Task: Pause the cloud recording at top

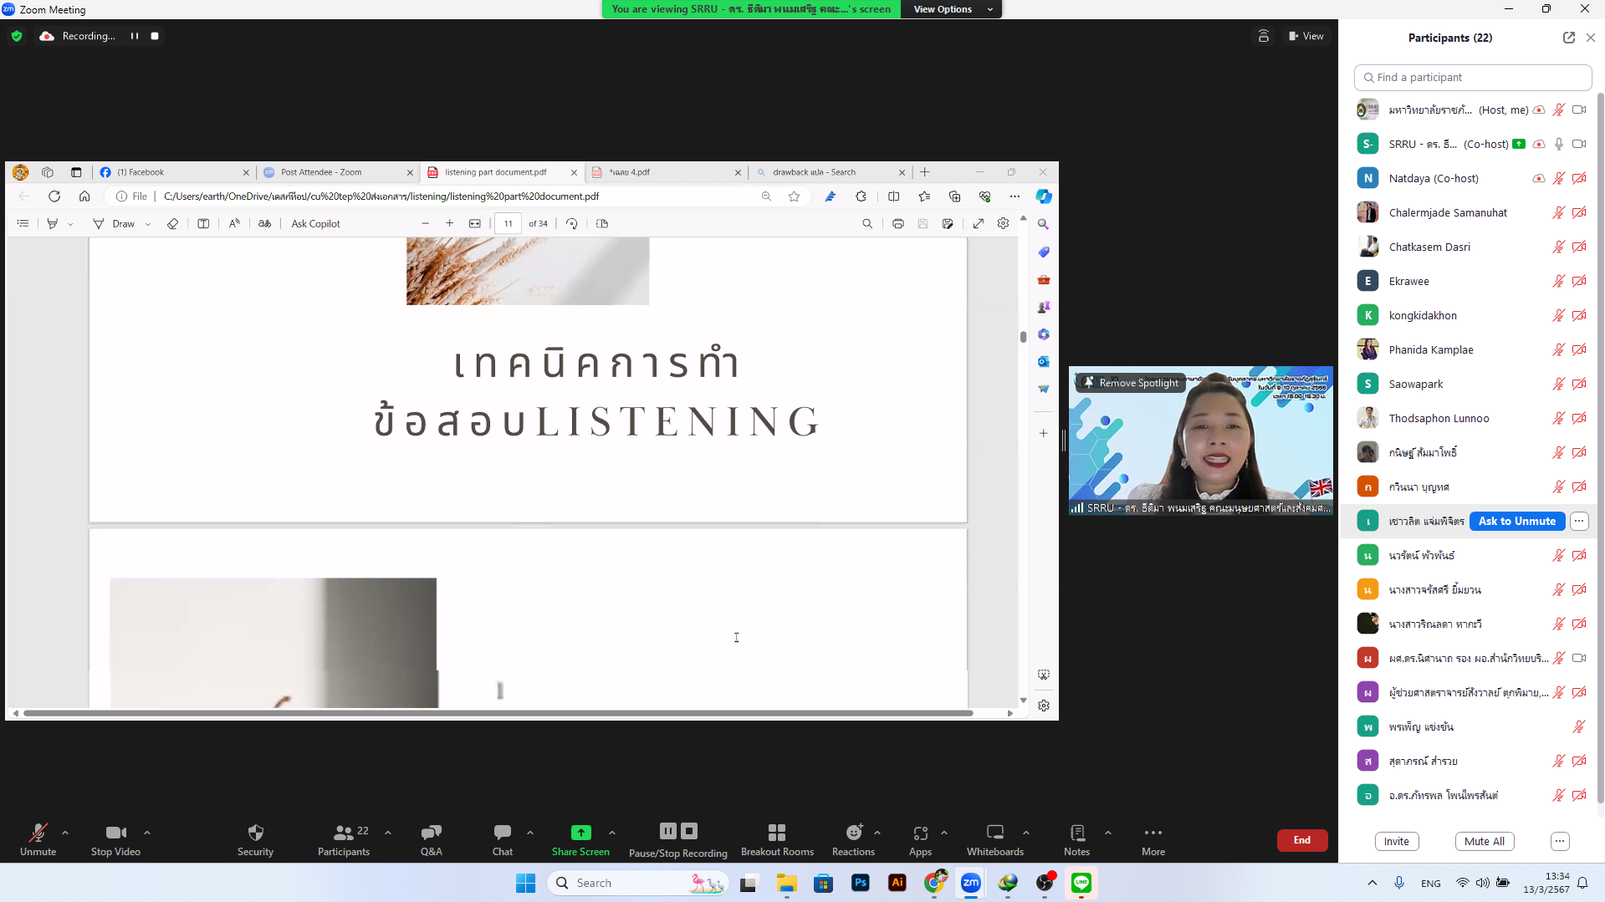Action: point(134,36)
